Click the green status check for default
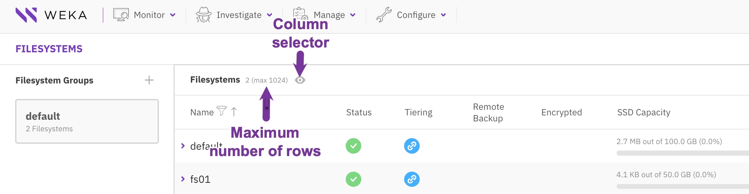Viewport: 749px width, 194px height. coord(353,146)
